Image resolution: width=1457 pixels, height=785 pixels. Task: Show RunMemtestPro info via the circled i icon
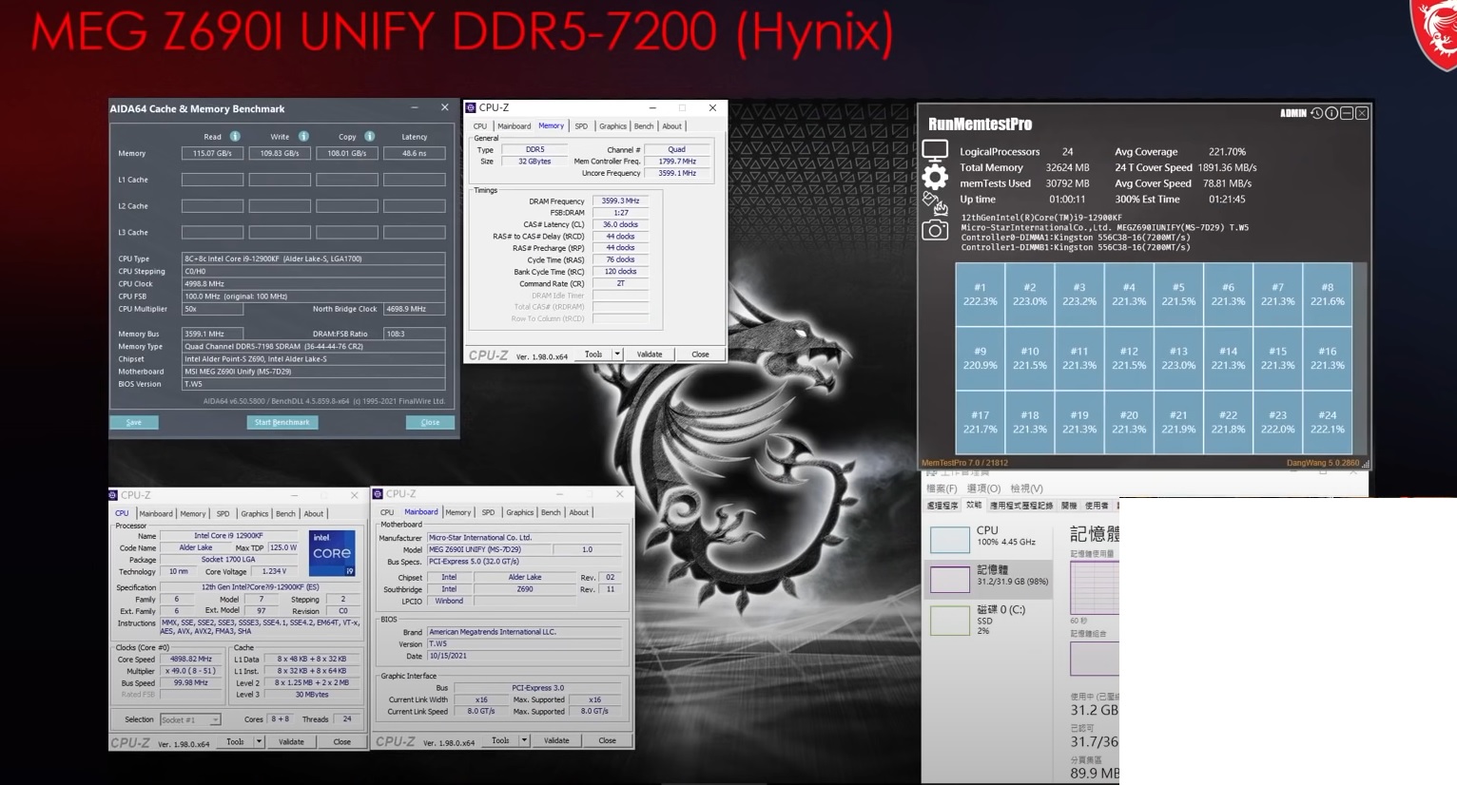tap(1331, 113)
